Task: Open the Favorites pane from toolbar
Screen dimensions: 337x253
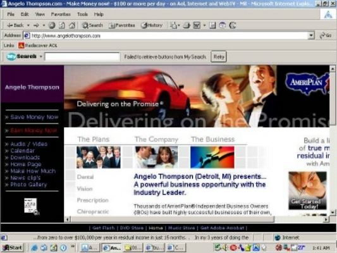Action: click(122, 25)
